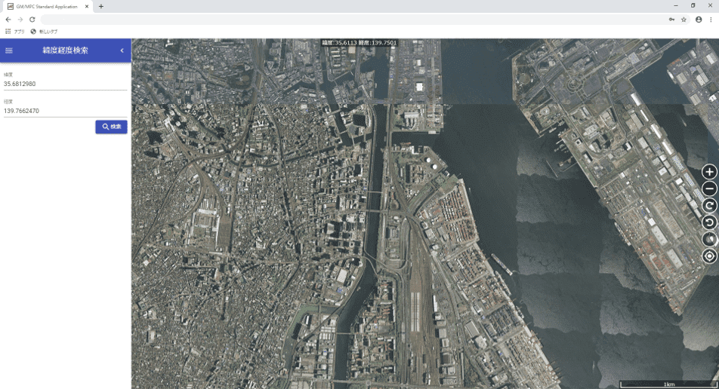The height and width of the screenshot is (389, 719).
Task: Reset map orientation with compass icon
Action: pyautogui.click(x=709, y=239)
